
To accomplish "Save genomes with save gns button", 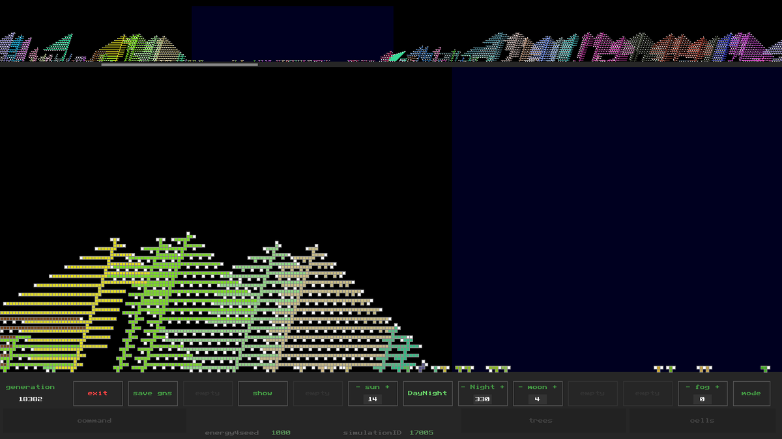I will pyautogui.click(x=152, y=393).
